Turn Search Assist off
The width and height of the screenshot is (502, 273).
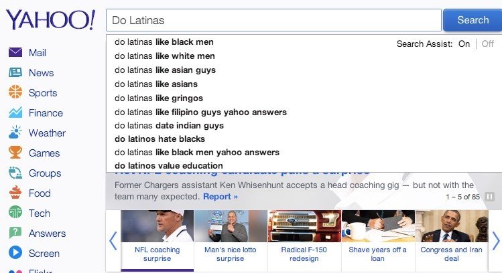point(488,43)
